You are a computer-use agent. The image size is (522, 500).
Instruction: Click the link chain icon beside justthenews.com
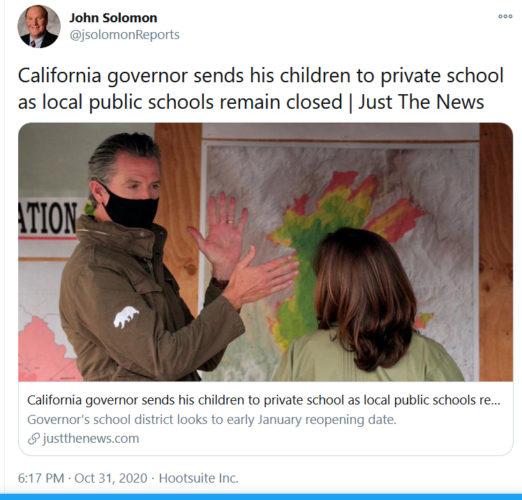pyautogui.click(x=33, y=439)
